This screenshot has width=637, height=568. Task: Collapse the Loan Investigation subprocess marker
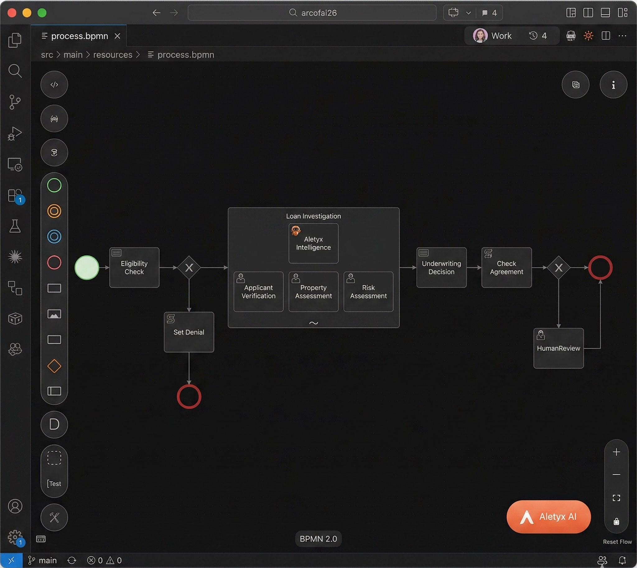(x=313, y=323)
